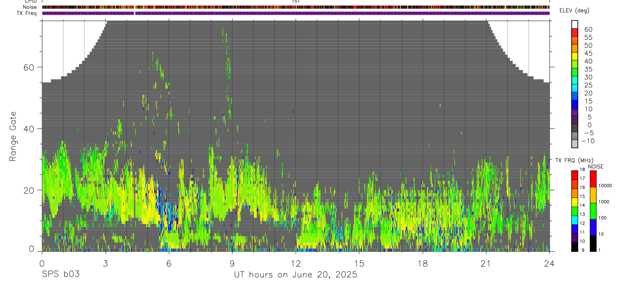The image size is (618, 285).
Task: Click the '151' CPID value at top
Action: [x=295, y=2]
